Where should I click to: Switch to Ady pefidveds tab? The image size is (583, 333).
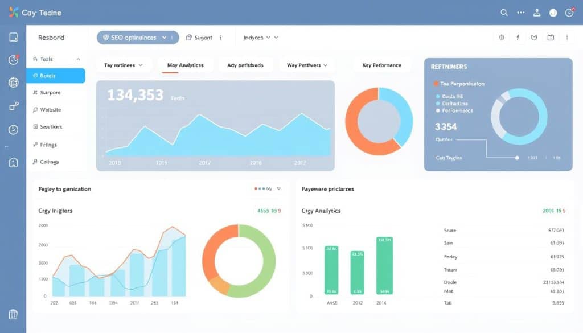click(x=245, y=65)
